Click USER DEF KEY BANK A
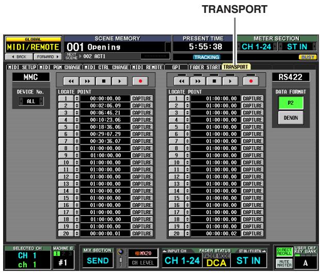Image resolution: width=320 pixels, height=273 pixels. (306, 263)
